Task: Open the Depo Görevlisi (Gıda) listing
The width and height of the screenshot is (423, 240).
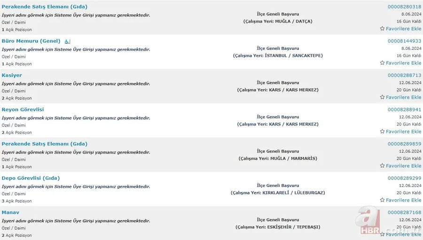Action: tap(31, 178)
